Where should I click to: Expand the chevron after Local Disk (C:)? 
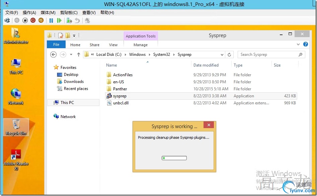point(125,55)
